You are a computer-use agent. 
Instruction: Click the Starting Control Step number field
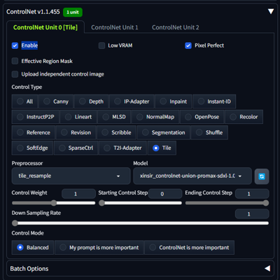[x=165, y=194]
